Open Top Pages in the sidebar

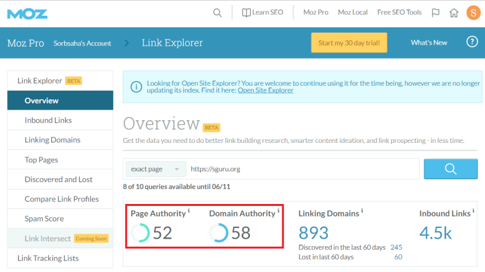tap(61, 159)
